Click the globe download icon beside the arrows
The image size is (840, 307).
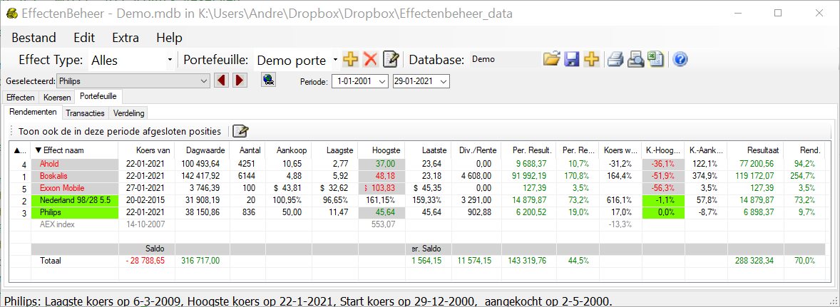tap(268, 80)
